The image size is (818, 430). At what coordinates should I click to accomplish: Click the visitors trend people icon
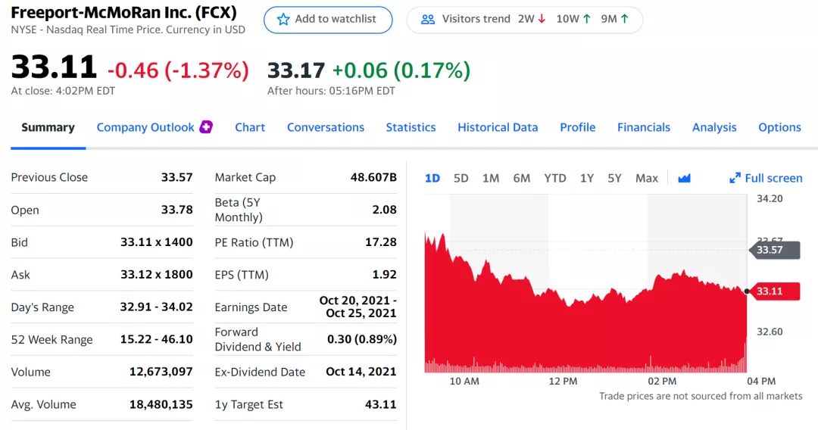click(x=428, y=20)
